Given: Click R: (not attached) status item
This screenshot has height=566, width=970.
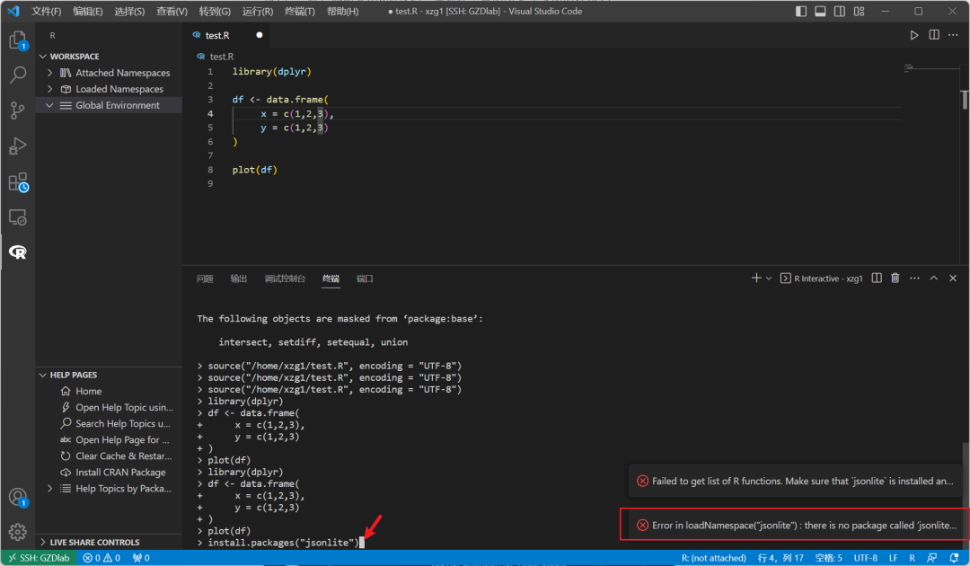Looking at the screenshot, I should (x=713, y=558).
